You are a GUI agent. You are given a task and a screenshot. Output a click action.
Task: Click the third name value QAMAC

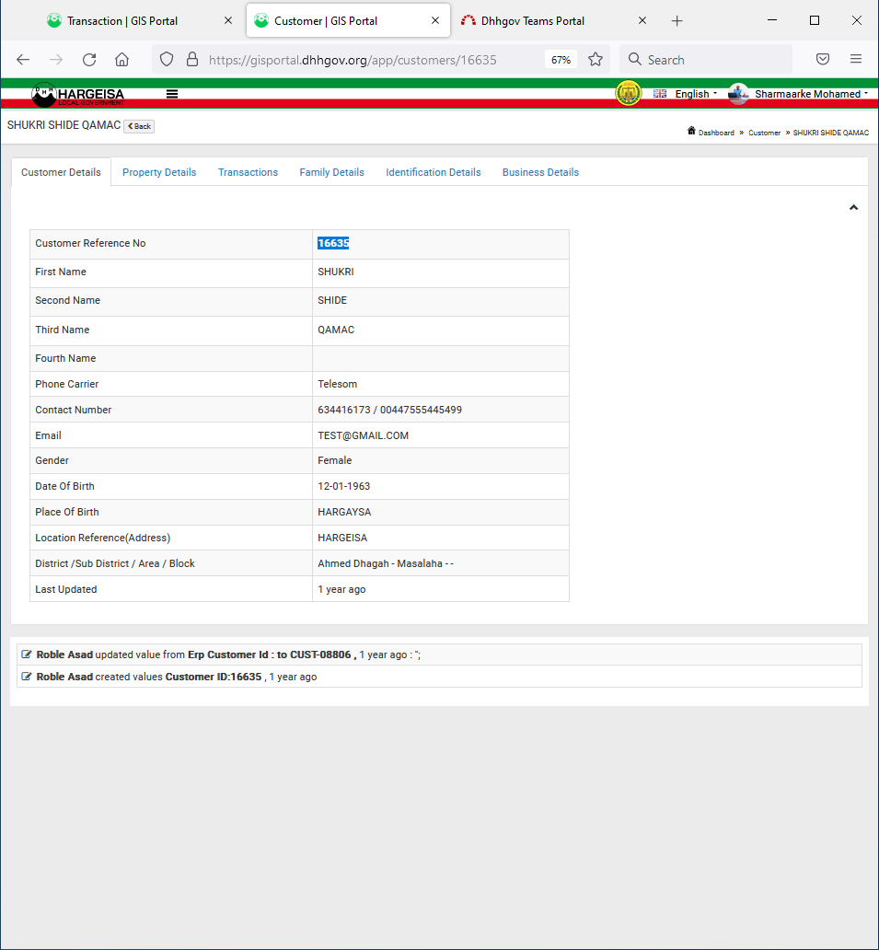336,330
